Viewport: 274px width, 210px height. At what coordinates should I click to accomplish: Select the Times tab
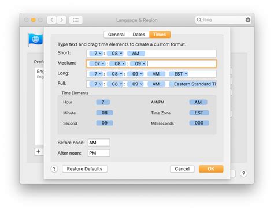click(160, 35)
